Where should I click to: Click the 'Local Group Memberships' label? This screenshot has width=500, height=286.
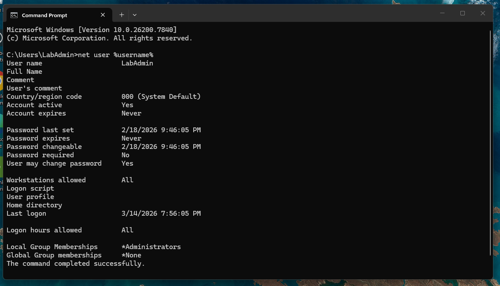click(52, 247)
